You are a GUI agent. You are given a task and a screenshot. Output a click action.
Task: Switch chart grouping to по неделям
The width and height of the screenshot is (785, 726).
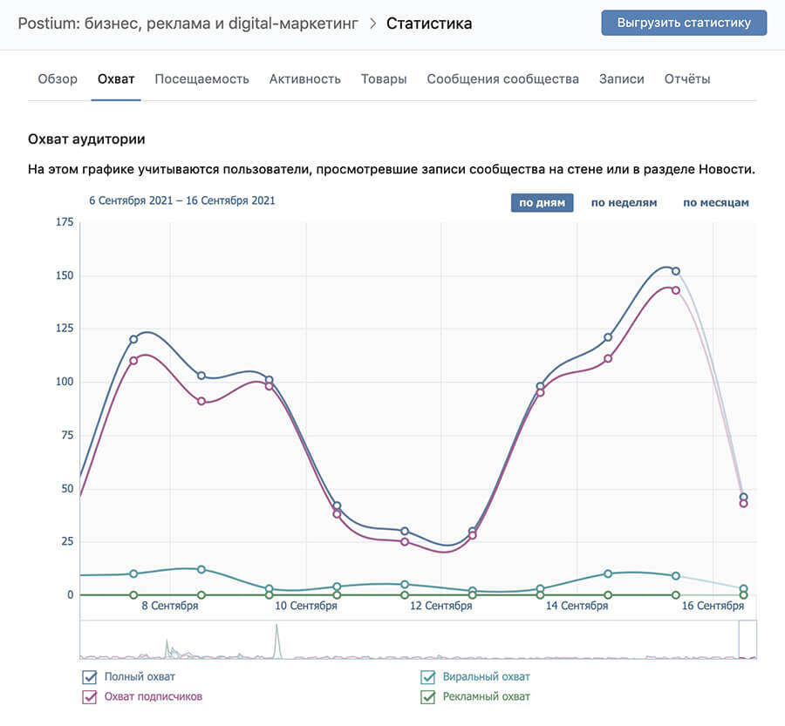pyautogui.click(x=624, y=203)
